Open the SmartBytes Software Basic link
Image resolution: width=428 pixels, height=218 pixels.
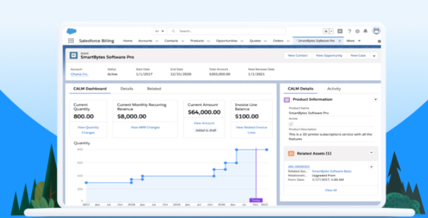pyautogui.click(x=332, y=172)
